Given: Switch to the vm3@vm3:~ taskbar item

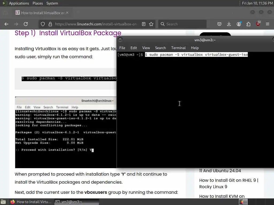Looking at the screenshot, I should point(77,202).
